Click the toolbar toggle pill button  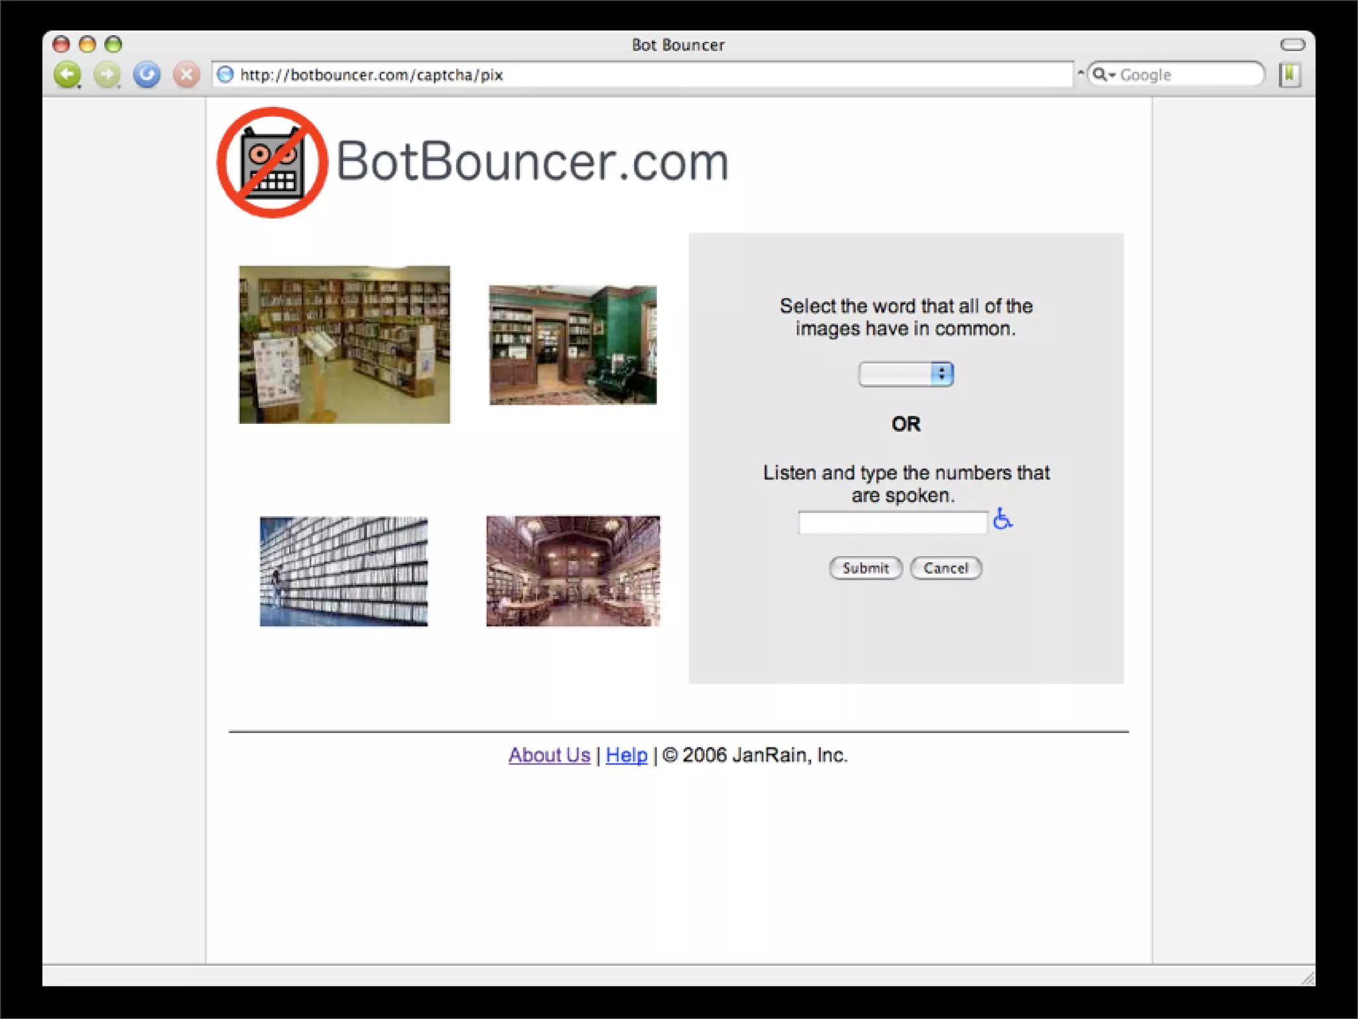pos(1292,44)
